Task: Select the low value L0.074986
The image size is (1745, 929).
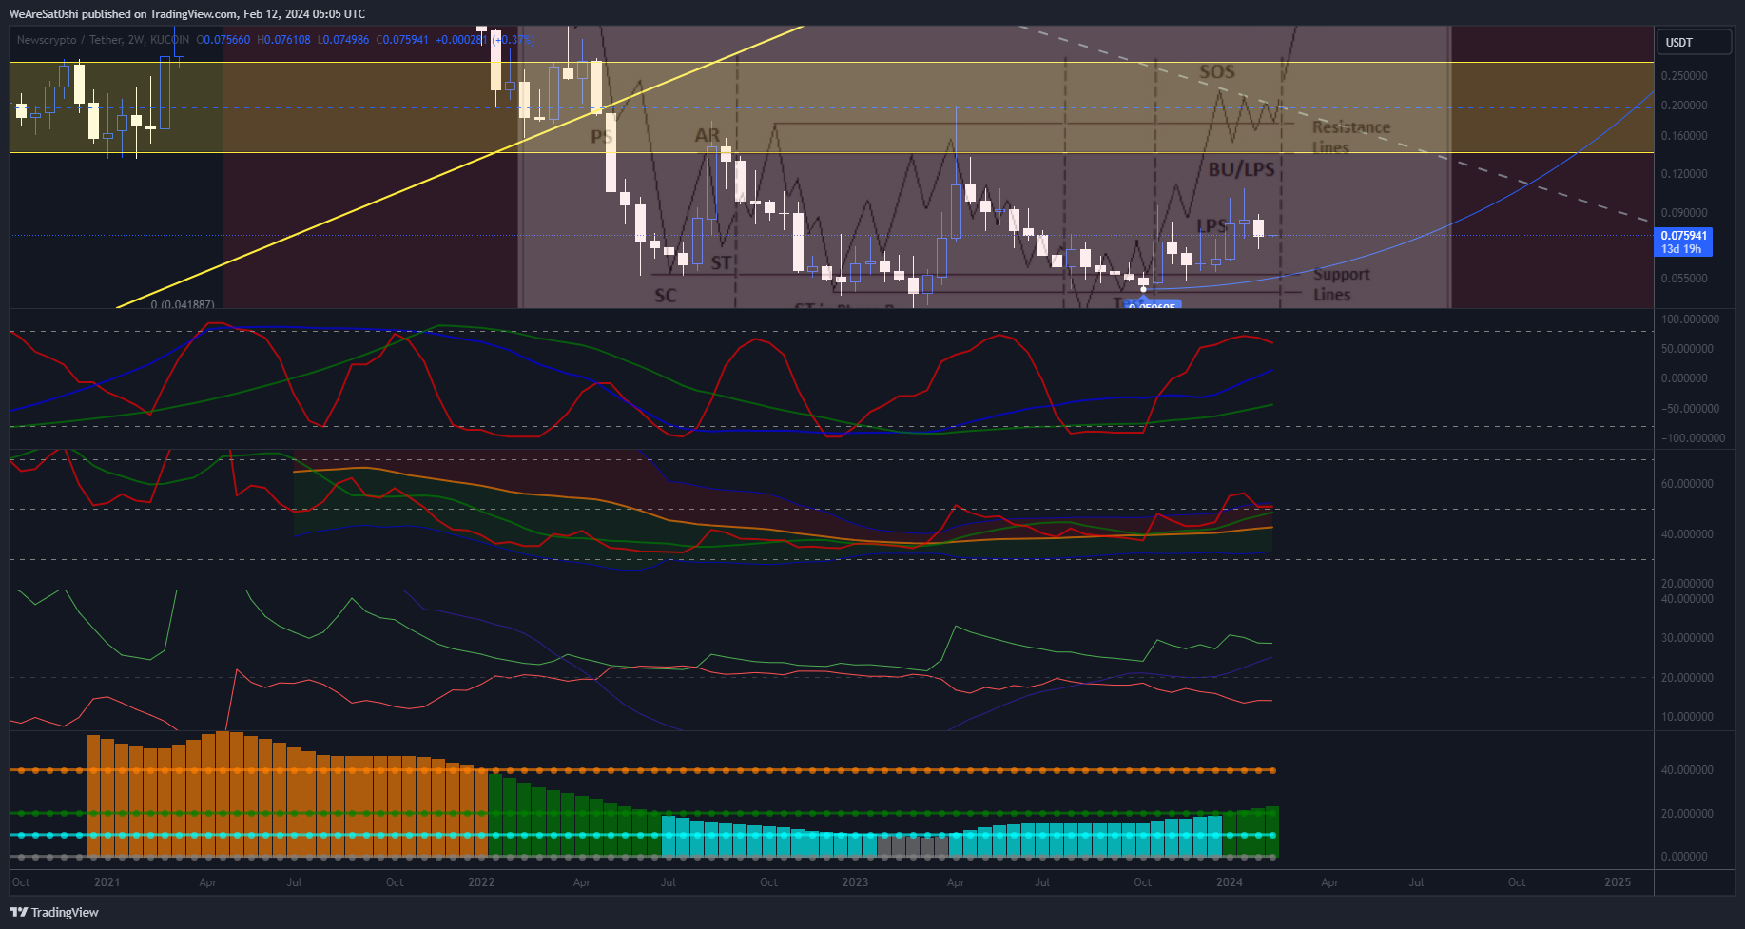Action: click(343, 40)
